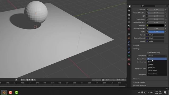
Task: Animate Emission Strength with its keyframe dot
Action: click(x=166, y=29)
